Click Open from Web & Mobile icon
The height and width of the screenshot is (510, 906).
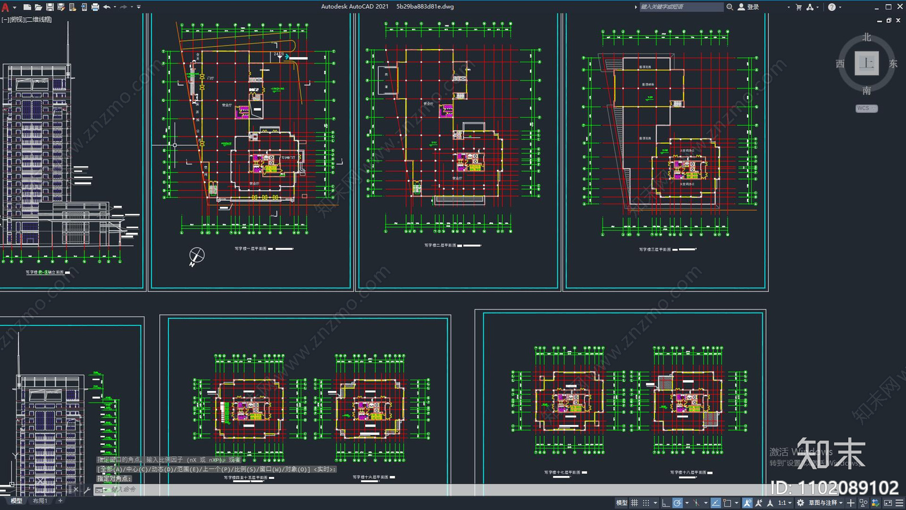pos(72,7)
